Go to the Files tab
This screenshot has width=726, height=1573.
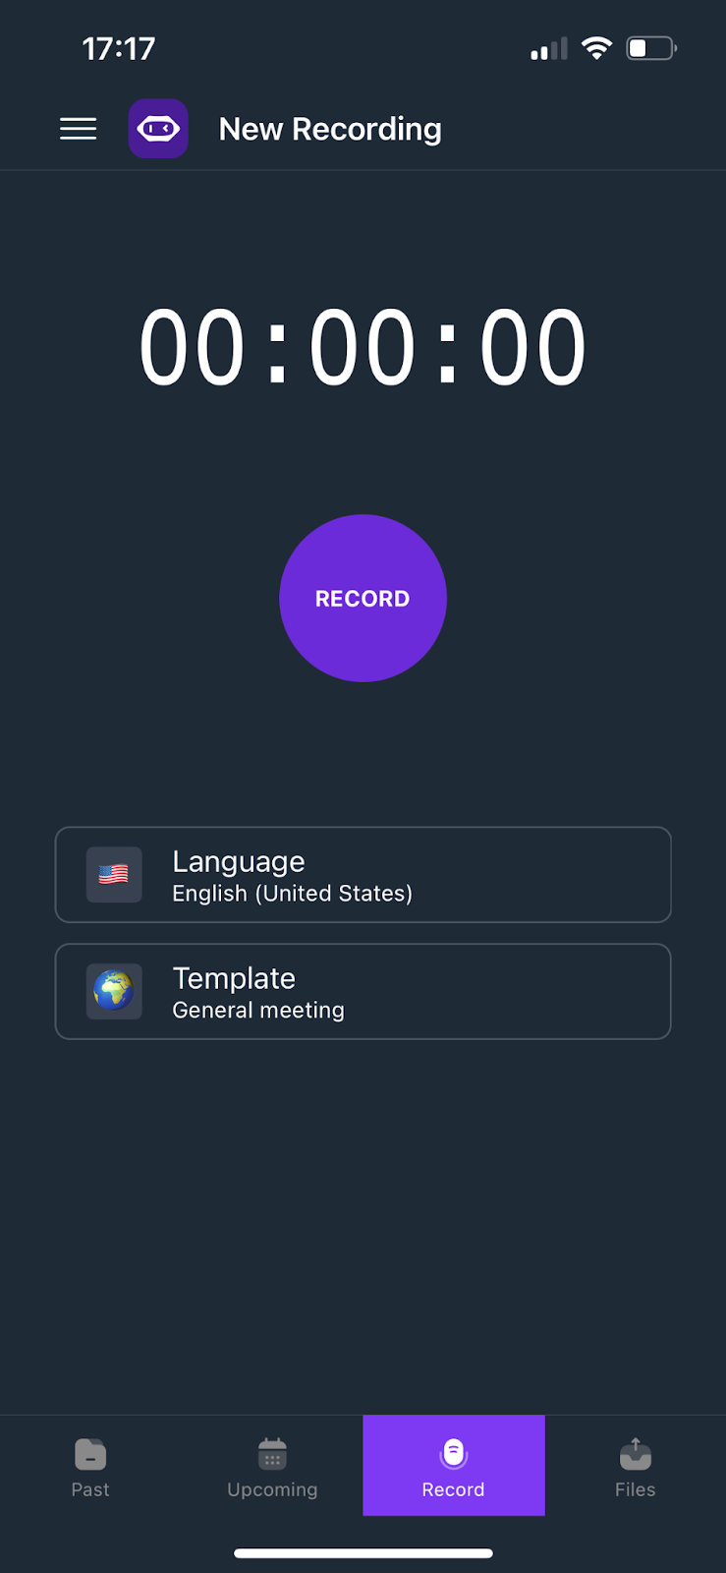click(x=635, y=1467)
